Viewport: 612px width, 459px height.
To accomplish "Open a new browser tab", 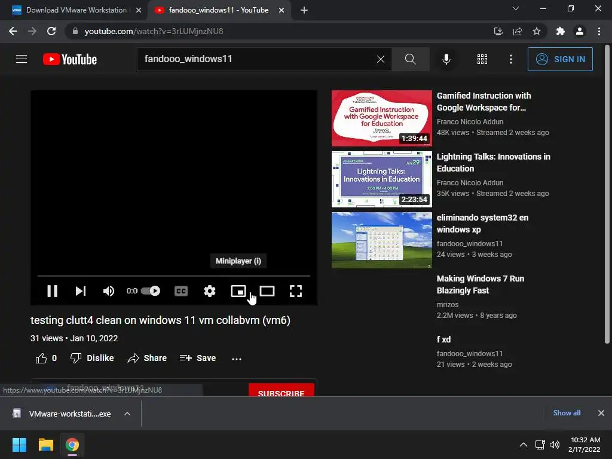I will pyautogui.click(x=304, y=10).
